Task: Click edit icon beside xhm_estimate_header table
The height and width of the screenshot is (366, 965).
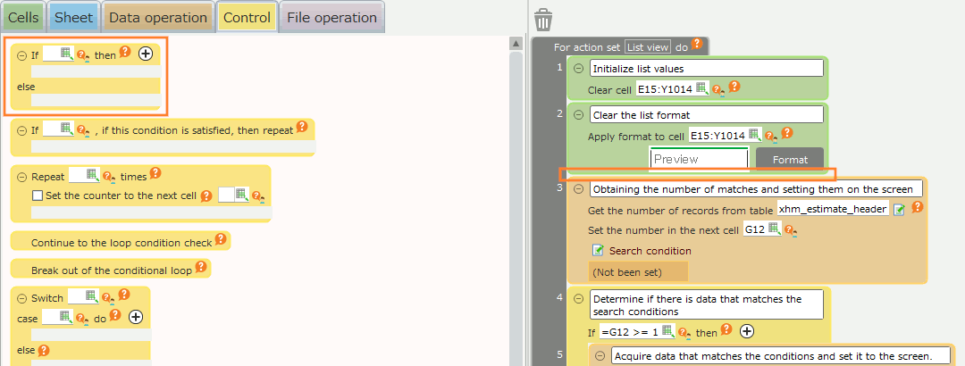Action: (x=900, y=209)
